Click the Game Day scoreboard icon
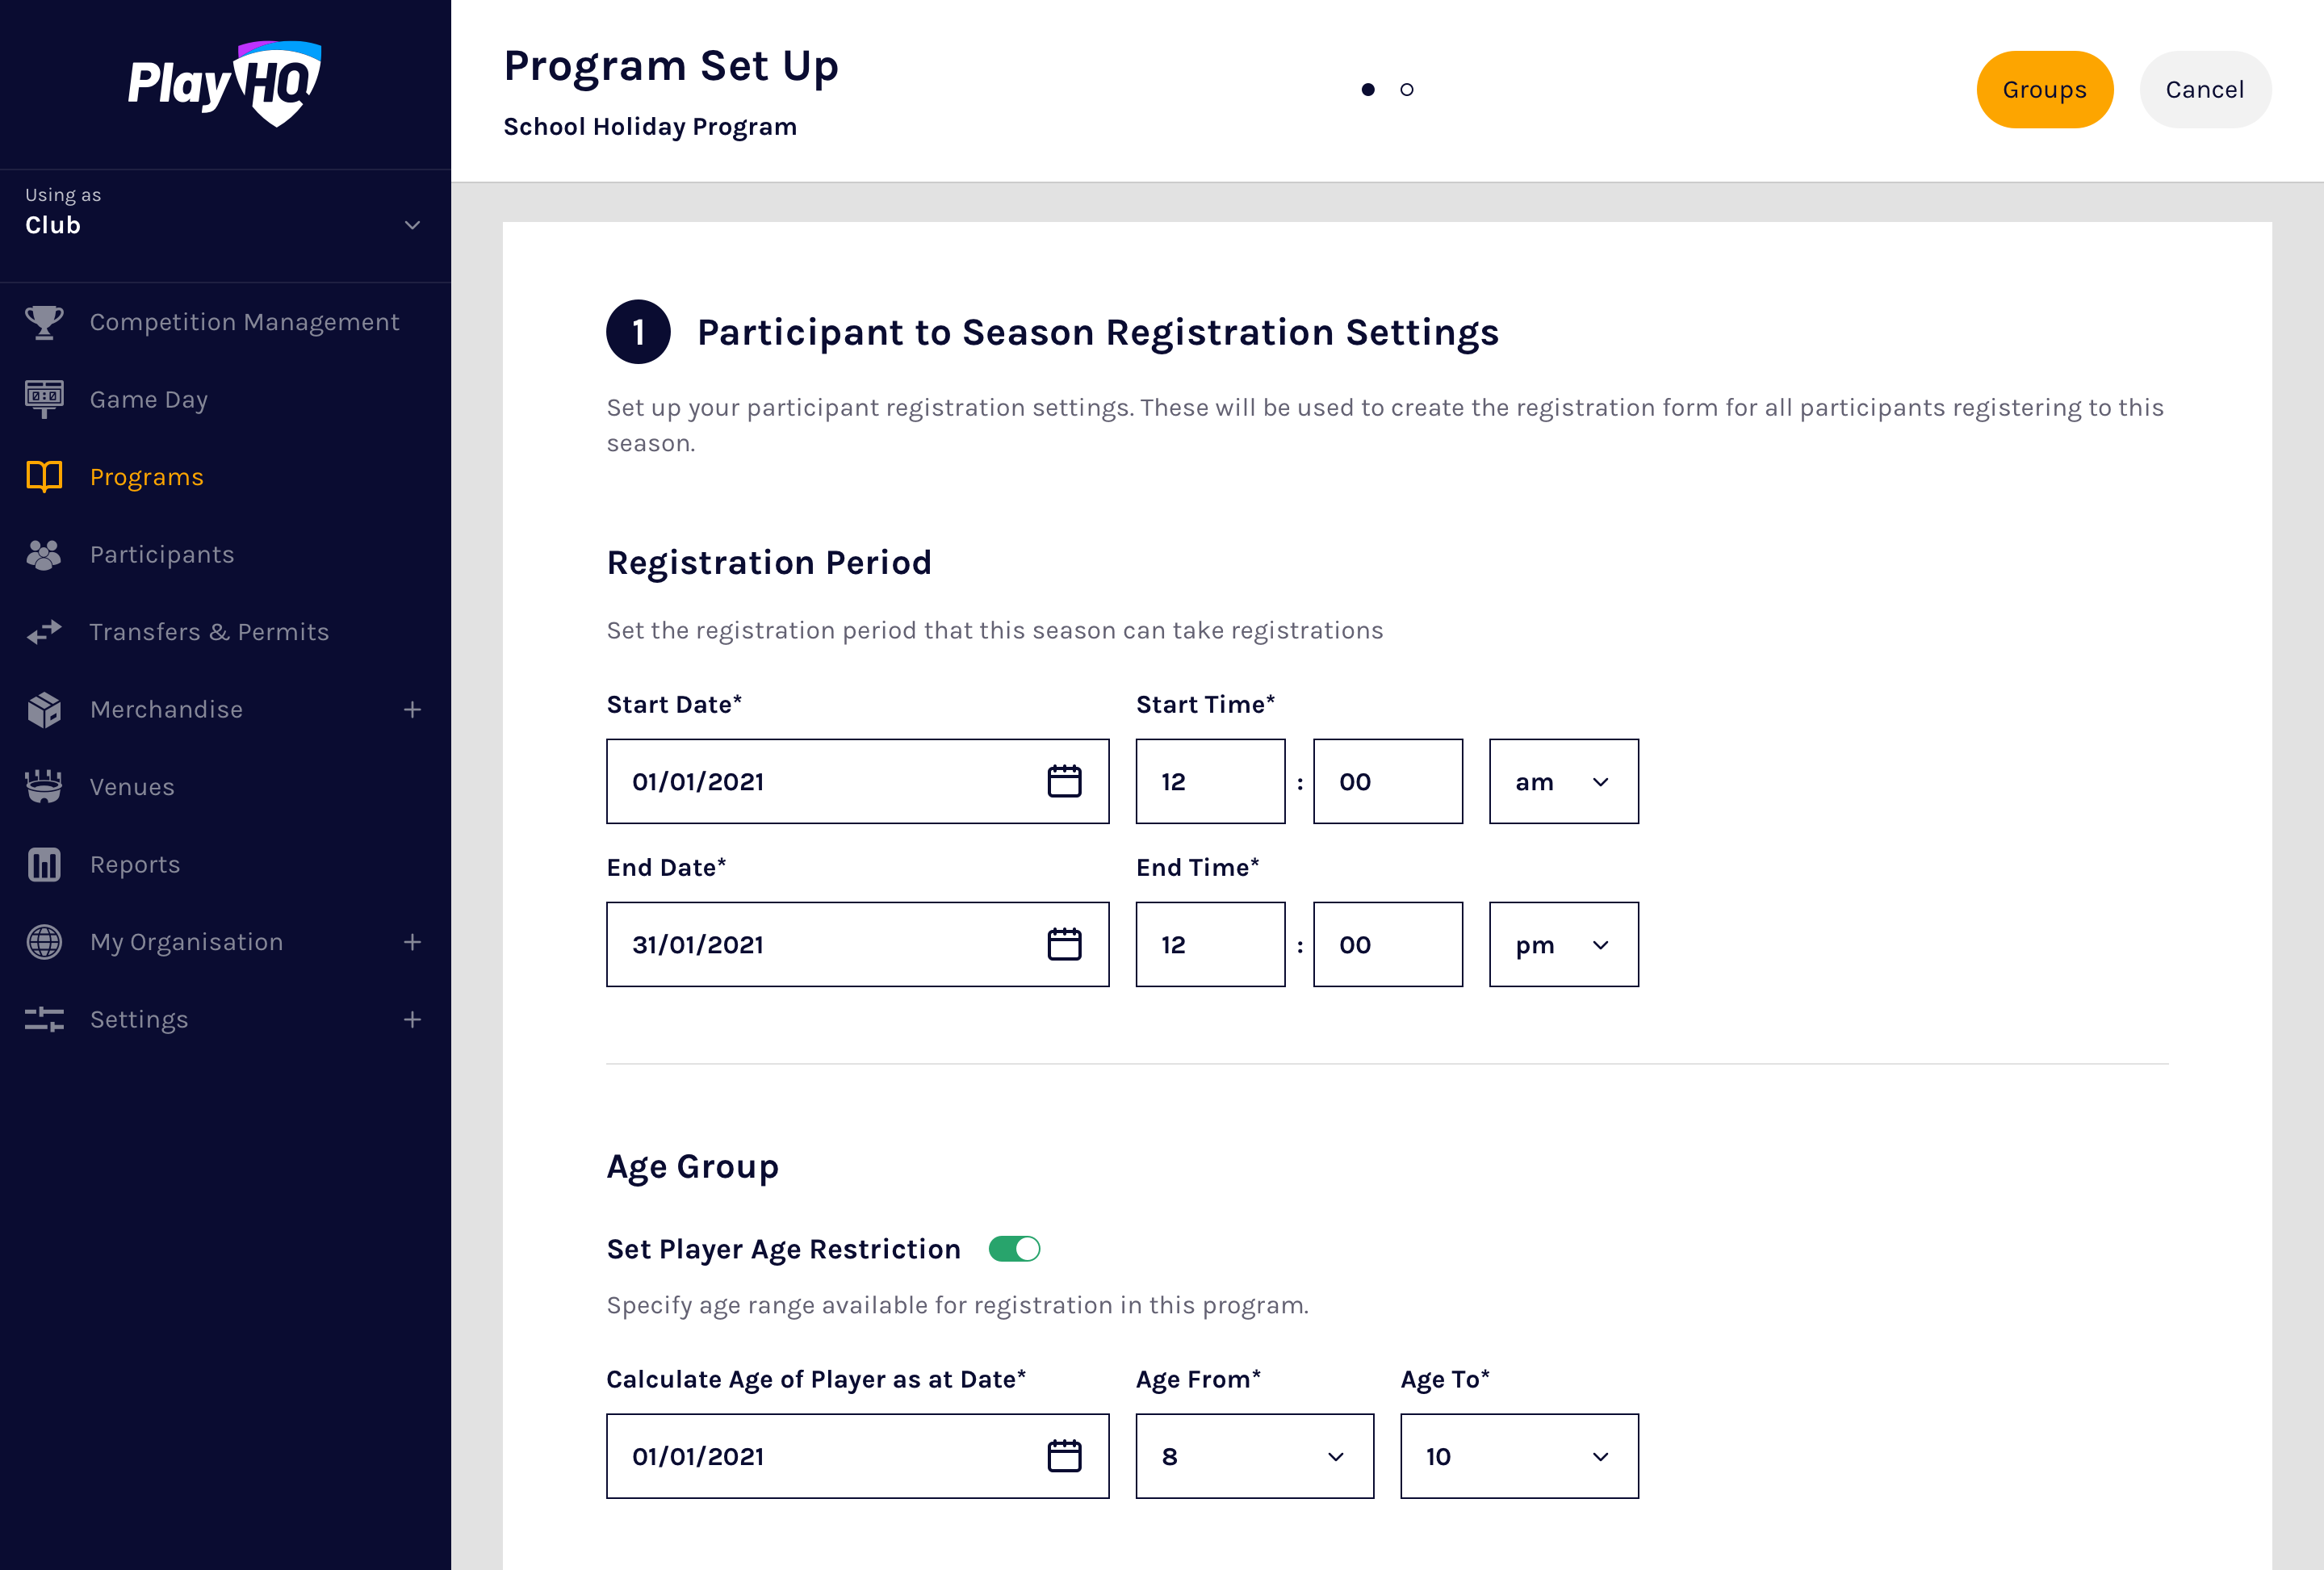The height and width of the screenshot is (1570, 2324). point(44,399)
